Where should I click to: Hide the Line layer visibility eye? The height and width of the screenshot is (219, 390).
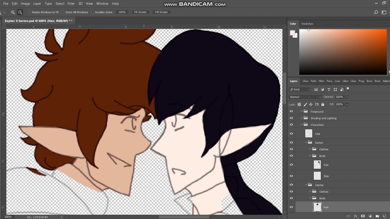[x=291, y=134]
